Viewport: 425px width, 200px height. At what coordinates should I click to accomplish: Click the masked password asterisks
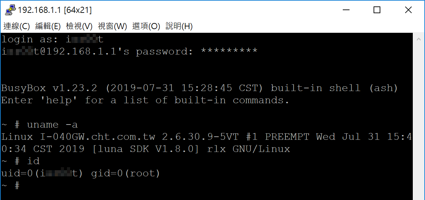pyautogui.click(x=229, y=51)
